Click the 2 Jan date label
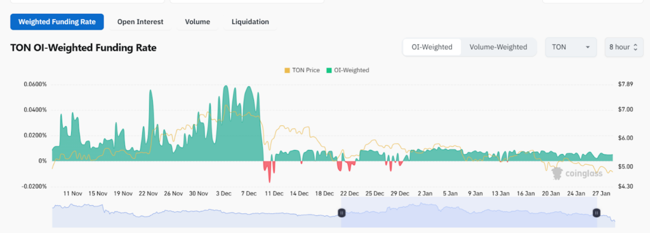The width and height of the screenshot is (650, 233). (425, 193)
